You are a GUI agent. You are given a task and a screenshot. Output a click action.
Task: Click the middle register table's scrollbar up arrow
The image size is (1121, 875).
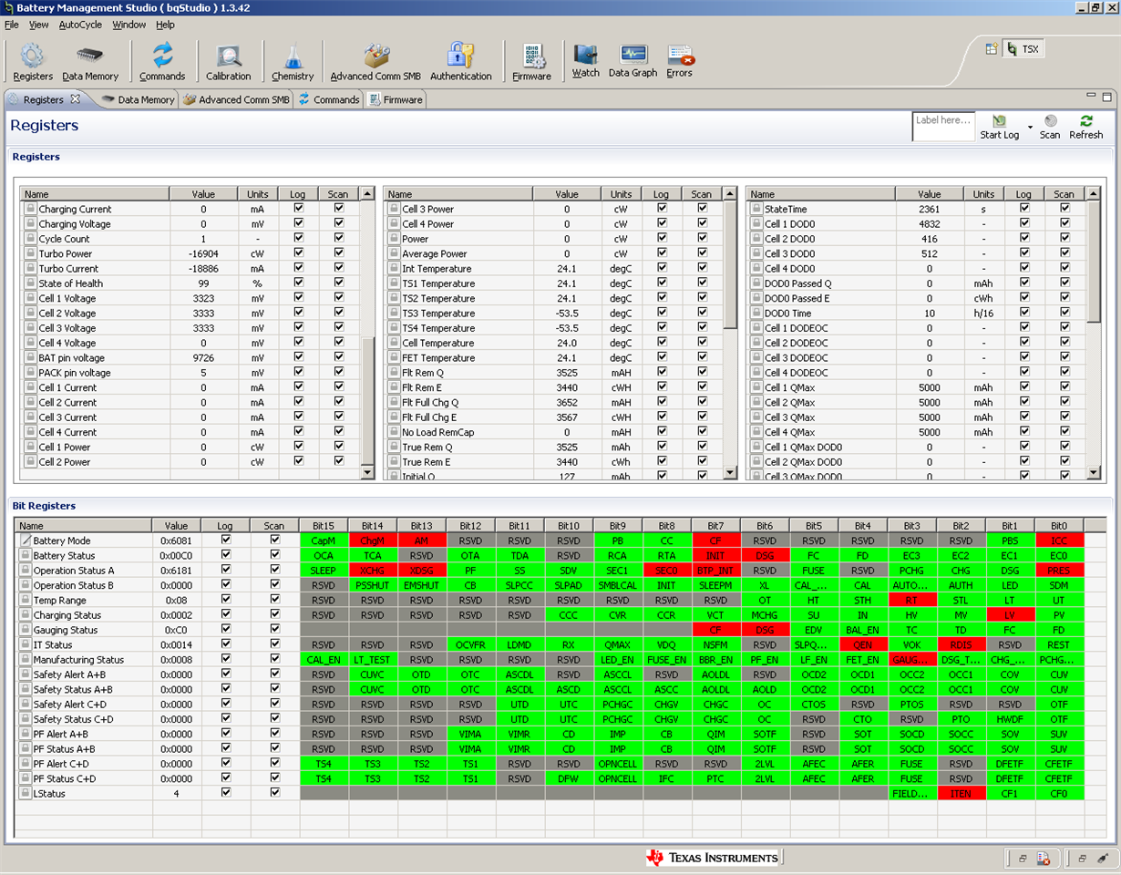[x=730, y=193]
